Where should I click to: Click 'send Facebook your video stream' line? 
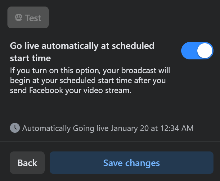(70, 90)
